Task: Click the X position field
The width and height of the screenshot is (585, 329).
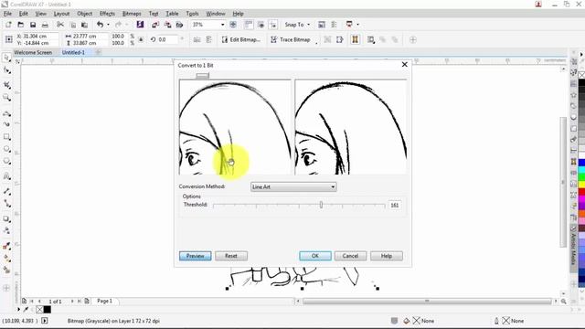Action: (40, 37)
